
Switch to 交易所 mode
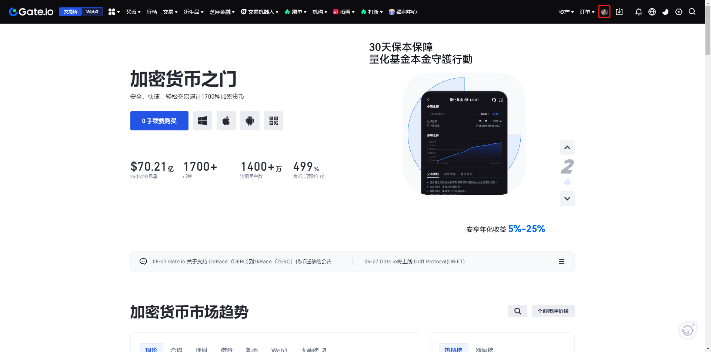[70, 12]
